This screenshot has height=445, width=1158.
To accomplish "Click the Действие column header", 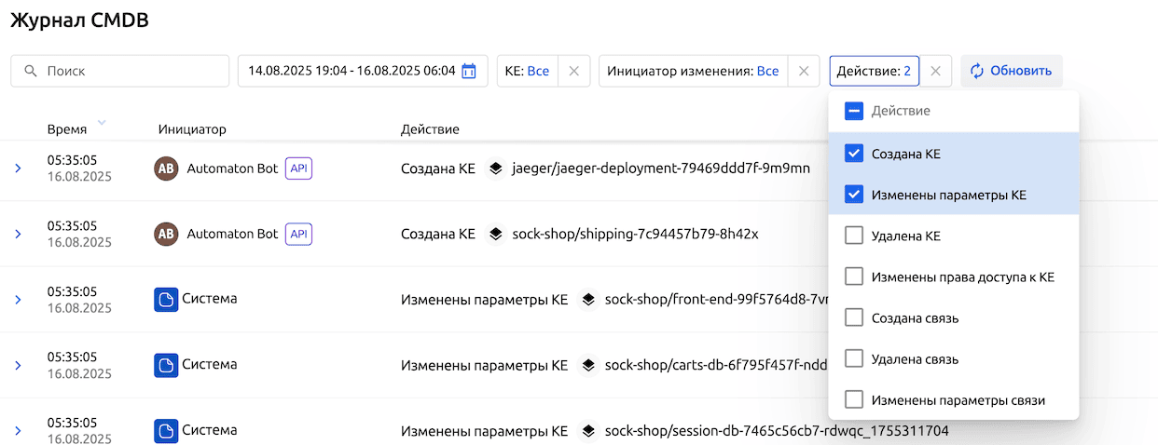I will (x=430, y=129).
